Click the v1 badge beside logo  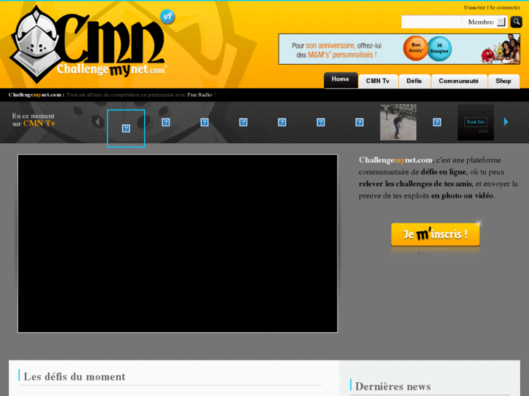(x=167, y=17)
